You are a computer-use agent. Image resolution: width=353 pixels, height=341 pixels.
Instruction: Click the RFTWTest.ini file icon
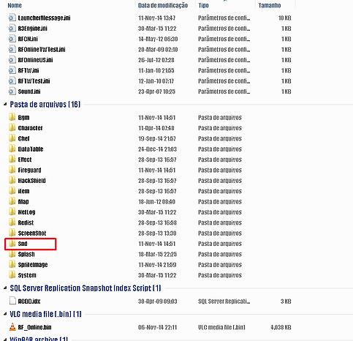12,80
